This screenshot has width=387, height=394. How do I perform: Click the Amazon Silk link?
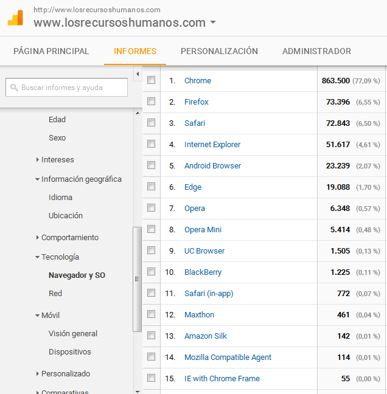206,336
